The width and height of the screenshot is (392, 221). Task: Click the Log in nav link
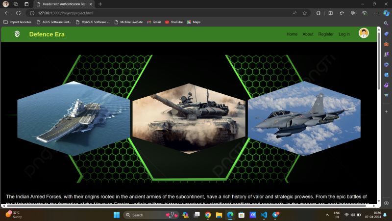(344, 34)
